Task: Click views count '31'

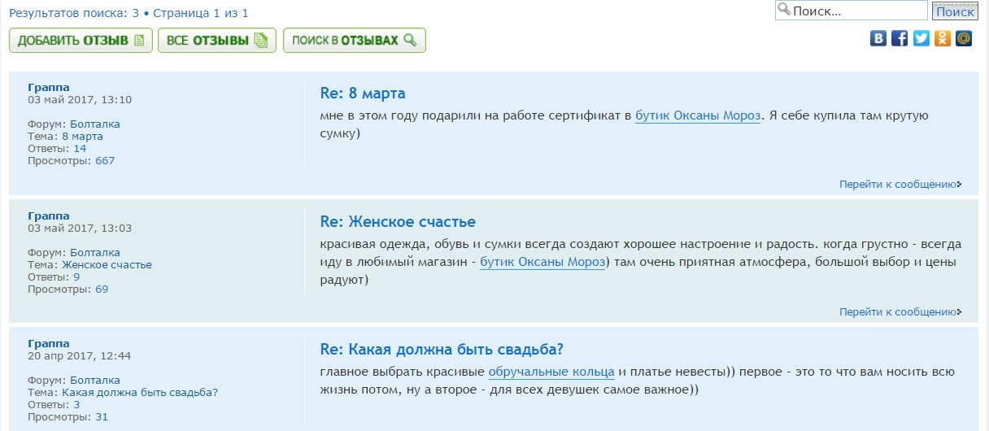Action: coord(102,416)
